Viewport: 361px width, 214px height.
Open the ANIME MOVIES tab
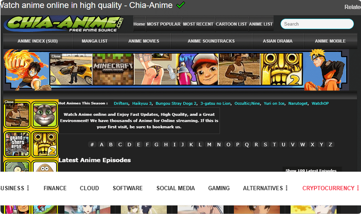144,41
